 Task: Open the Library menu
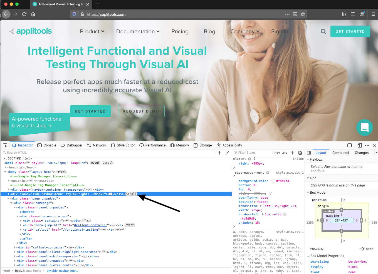[344, 14]
